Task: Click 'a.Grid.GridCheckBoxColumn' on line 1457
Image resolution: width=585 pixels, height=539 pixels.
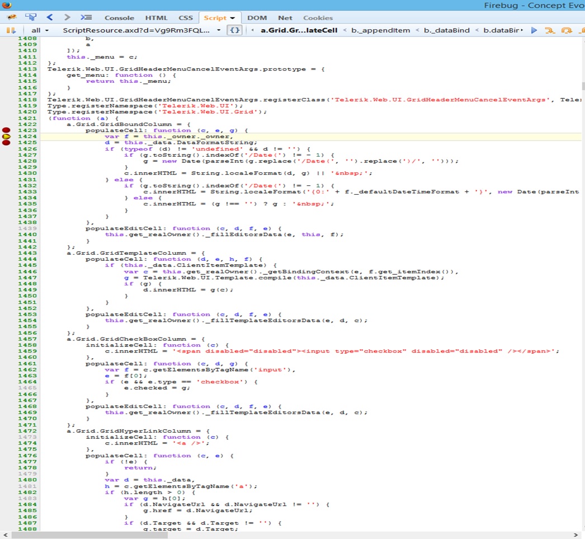Action: click(126, 339)
